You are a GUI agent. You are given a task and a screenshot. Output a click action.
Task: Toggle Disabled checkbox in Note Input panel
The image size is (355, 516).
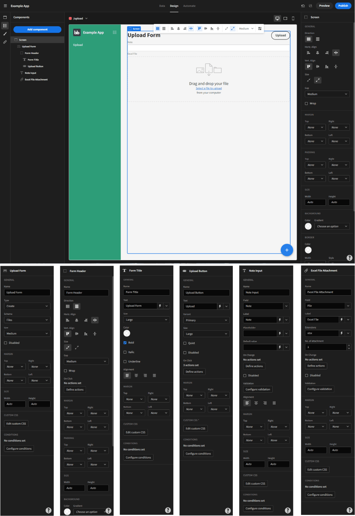[x=245, y=376]
